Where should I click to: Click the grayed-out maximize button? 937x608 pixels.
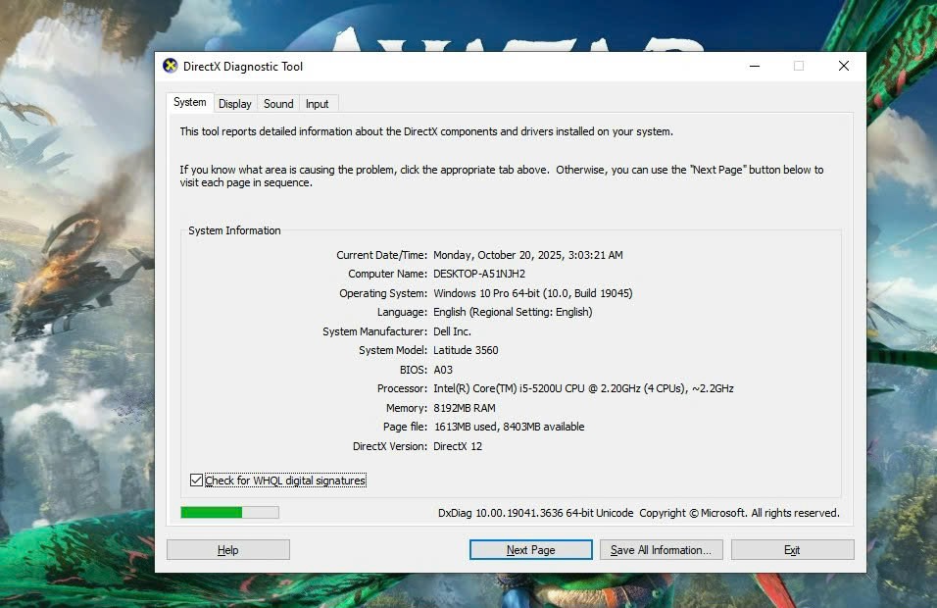pos(799,67)
